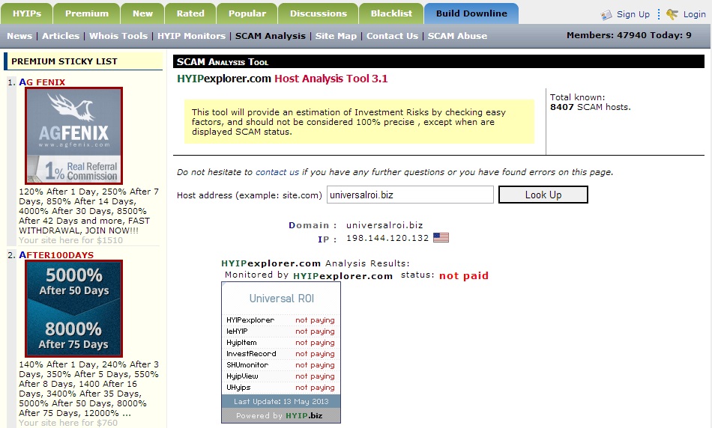Viewport: 712px width, 428px height.
Task: Open the After100Days banner image
Action: 73,309
